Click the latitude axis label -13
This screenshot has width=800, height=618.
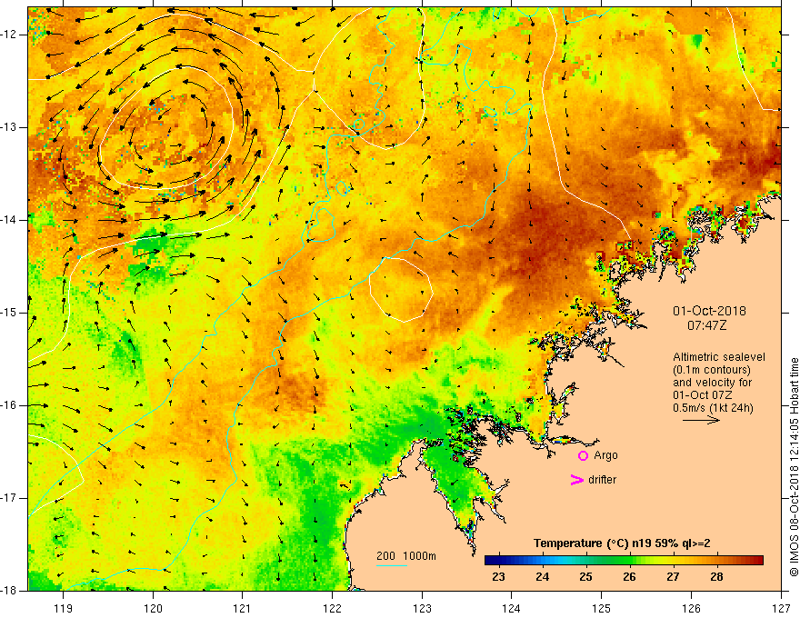(9, 127)
